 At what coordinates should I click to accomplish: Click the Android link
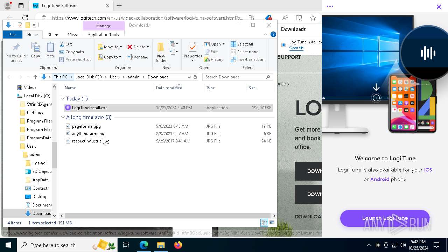click(380, 179)
